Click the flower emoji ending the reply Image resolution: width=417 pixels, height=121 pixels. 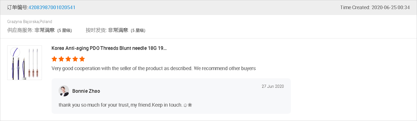click(x=190, y=105)
